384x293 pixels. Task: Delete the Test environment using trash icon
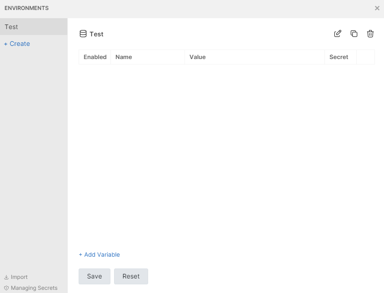(x=370, y=34)
